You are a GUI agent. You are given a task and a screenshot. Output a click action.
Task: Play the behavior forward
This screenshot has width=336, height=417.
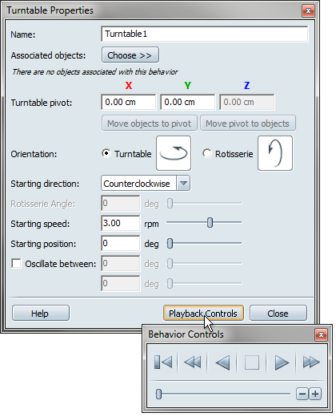coord(282,362)
